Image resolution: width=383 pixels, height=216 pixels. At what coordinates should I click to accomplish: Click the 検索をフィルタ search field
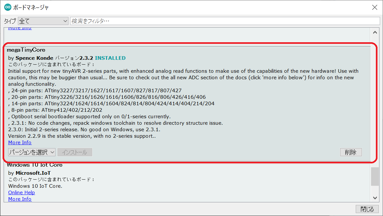[x=225, y=21]
